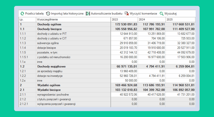The image size is (214, 117).
Task: Select the Wydatki bieżące row label
Action: pyautogui.click(x=49, y=90)
